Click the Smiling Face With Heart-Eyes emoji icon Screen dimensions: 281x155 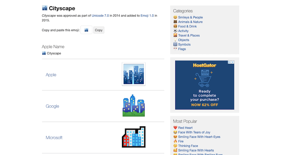[x=175, y=136]
